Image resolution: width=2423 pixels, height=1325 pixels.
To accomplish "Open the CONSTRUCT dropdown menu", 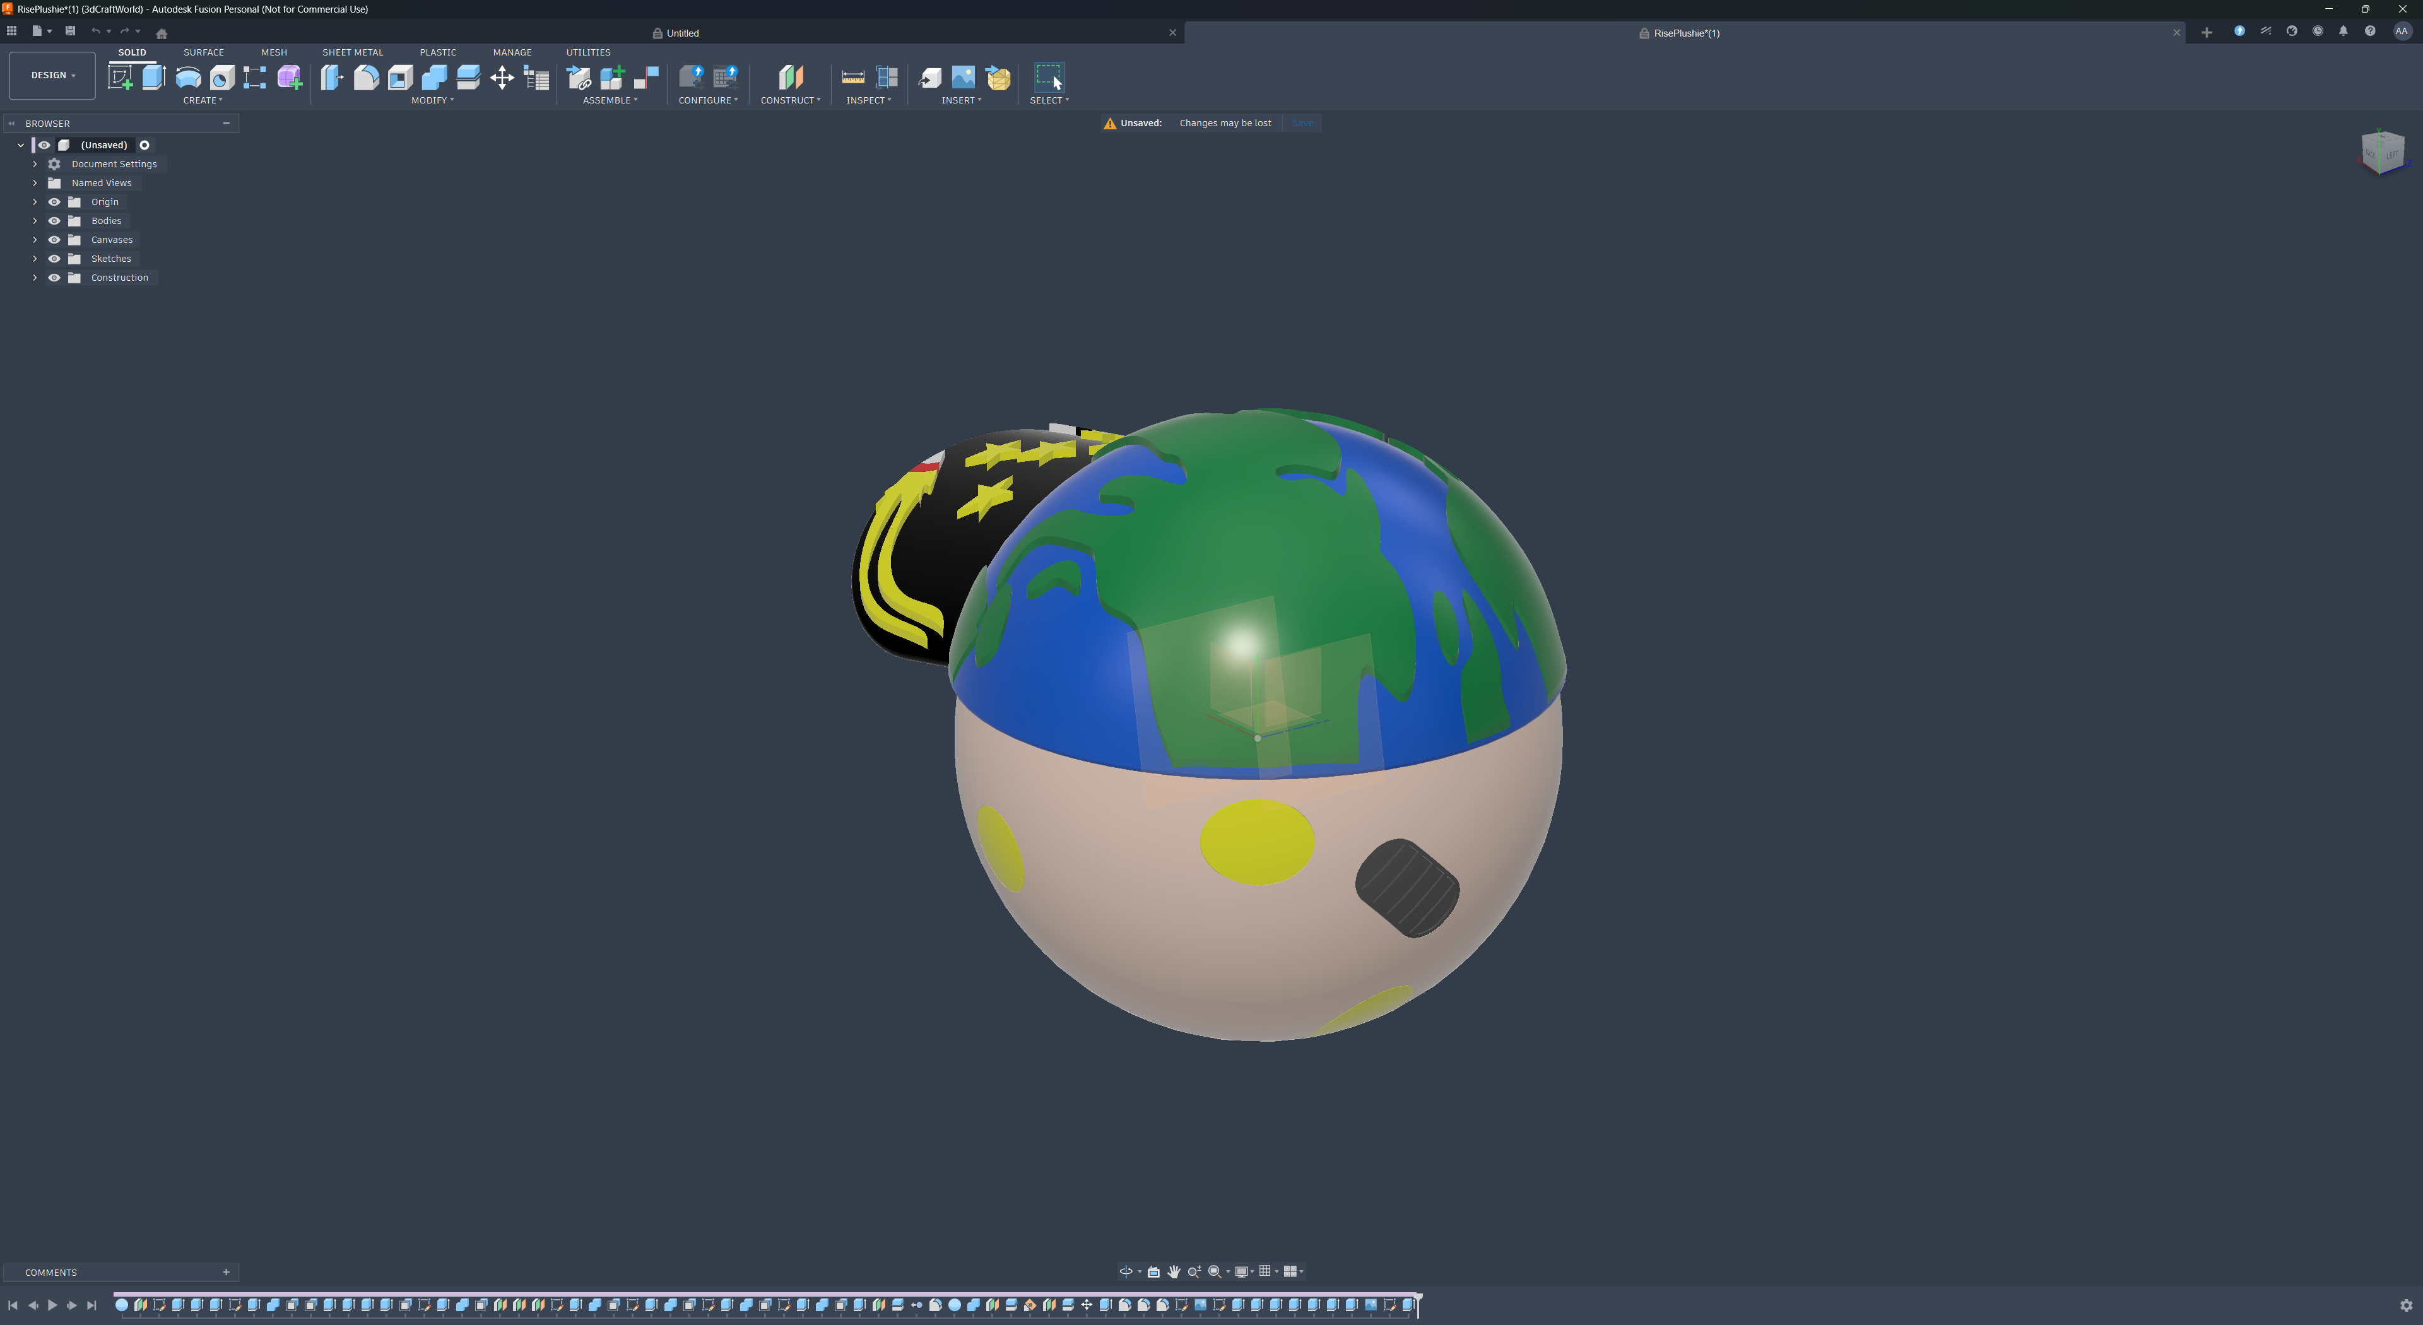I will [790, 100].
